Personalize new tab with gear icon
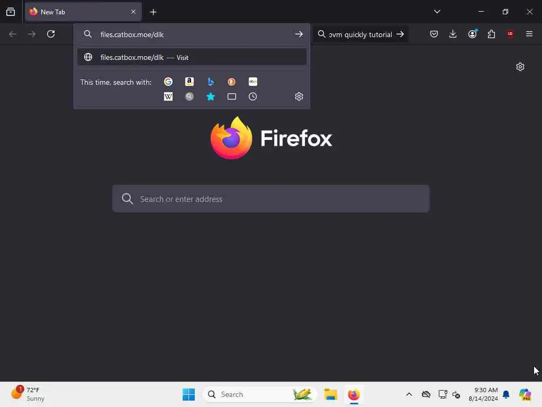 point(520,67)
